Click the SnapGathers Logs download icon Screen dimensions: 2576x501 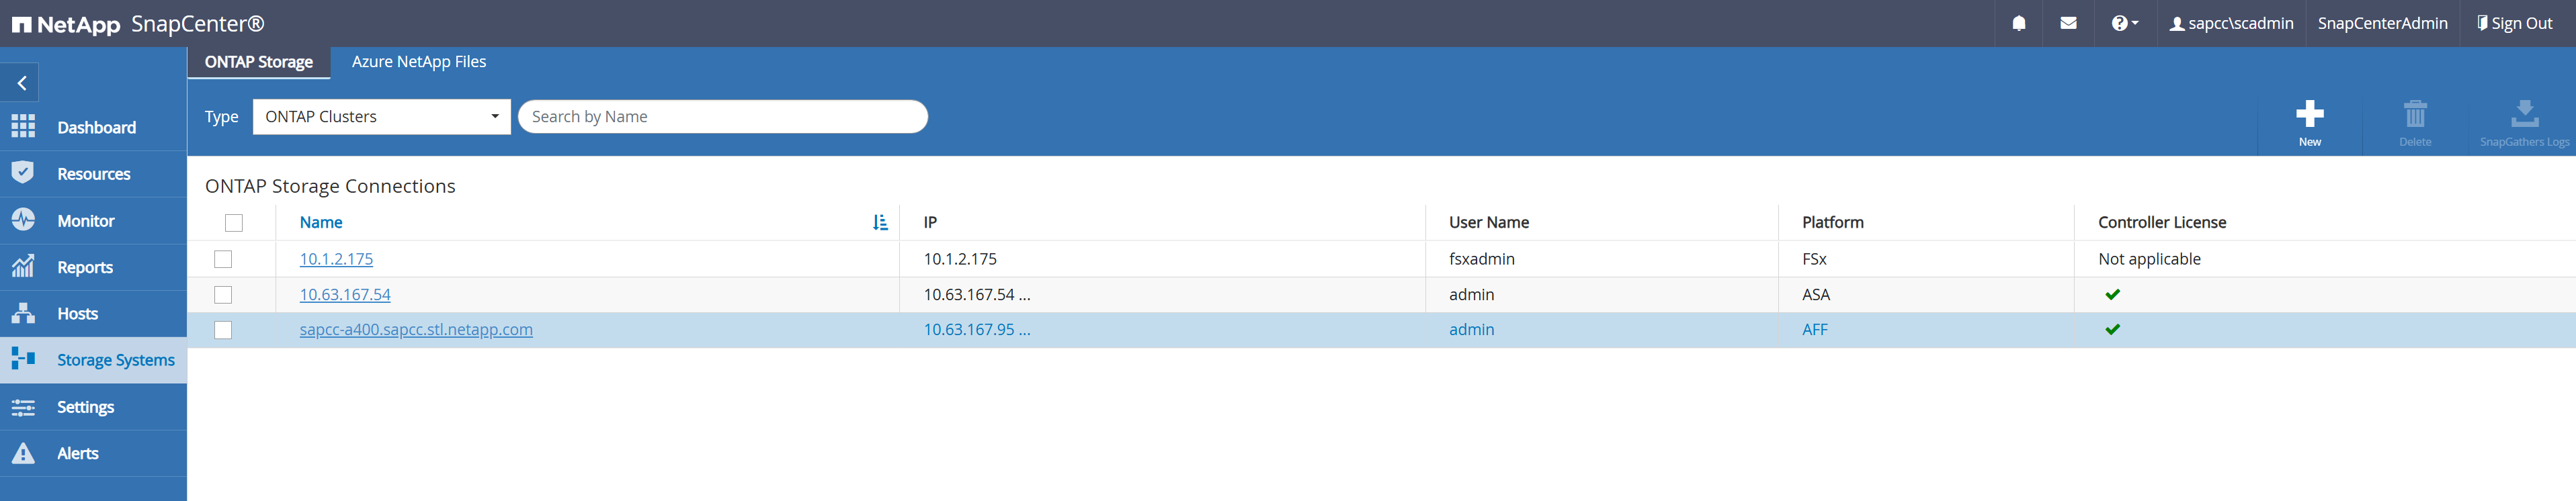click(2524, 114)
